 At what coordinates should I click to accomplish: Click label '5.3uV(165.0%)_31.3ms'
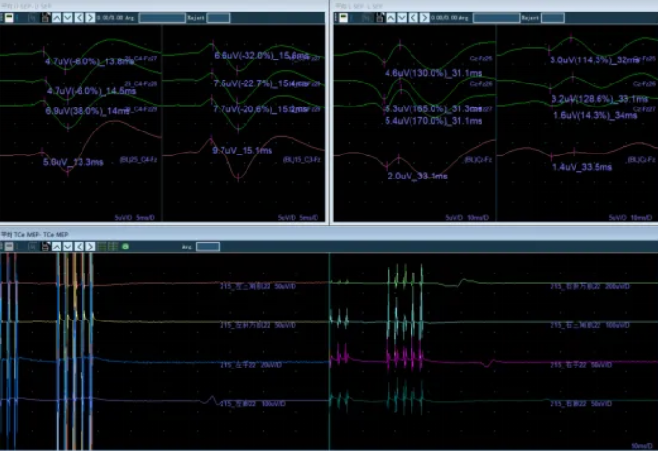pos(434,109)
